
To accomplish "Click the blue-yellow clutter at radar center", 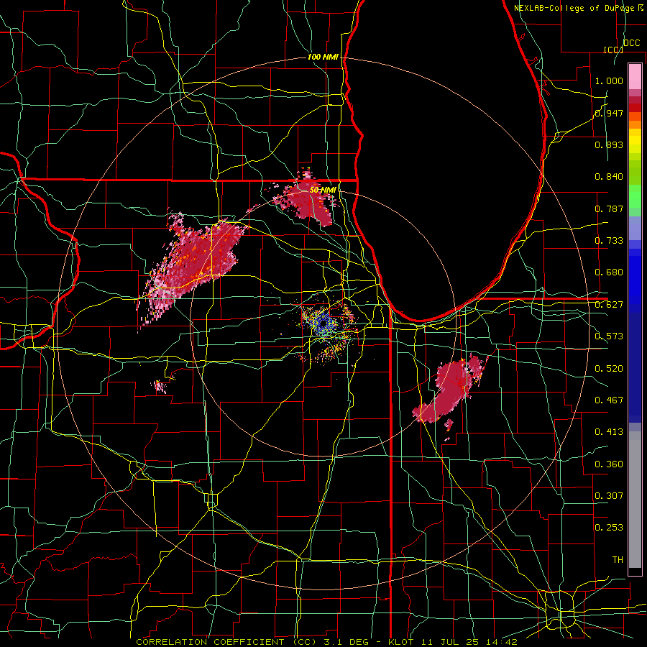I will tap(325, 323).
